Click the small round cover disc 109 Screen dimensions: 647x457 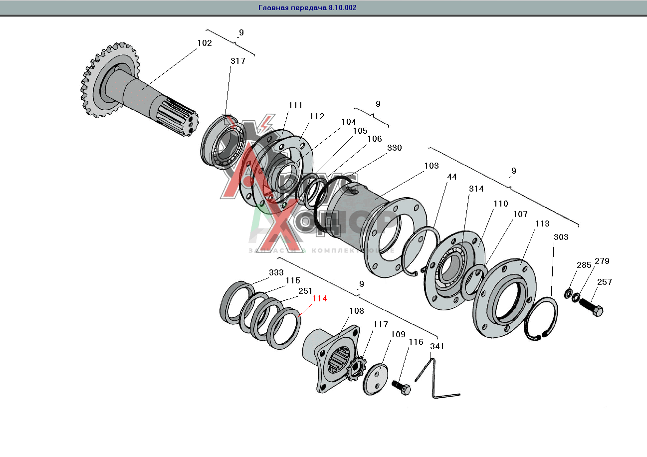click(x=376, y=379)
